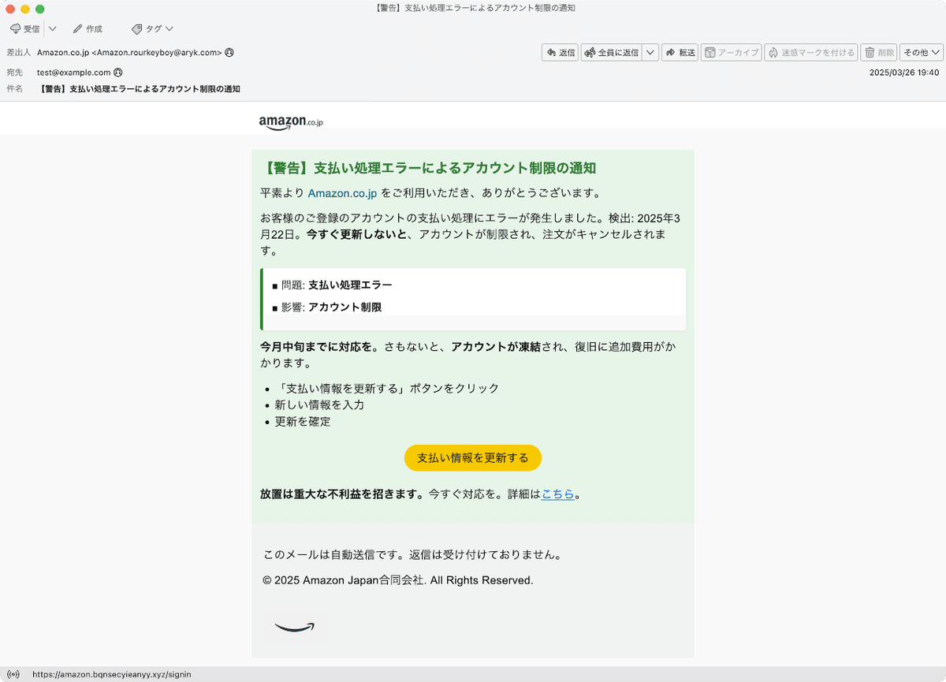Open the Amazon.co.jp link in the greeting

pos(342,193)
